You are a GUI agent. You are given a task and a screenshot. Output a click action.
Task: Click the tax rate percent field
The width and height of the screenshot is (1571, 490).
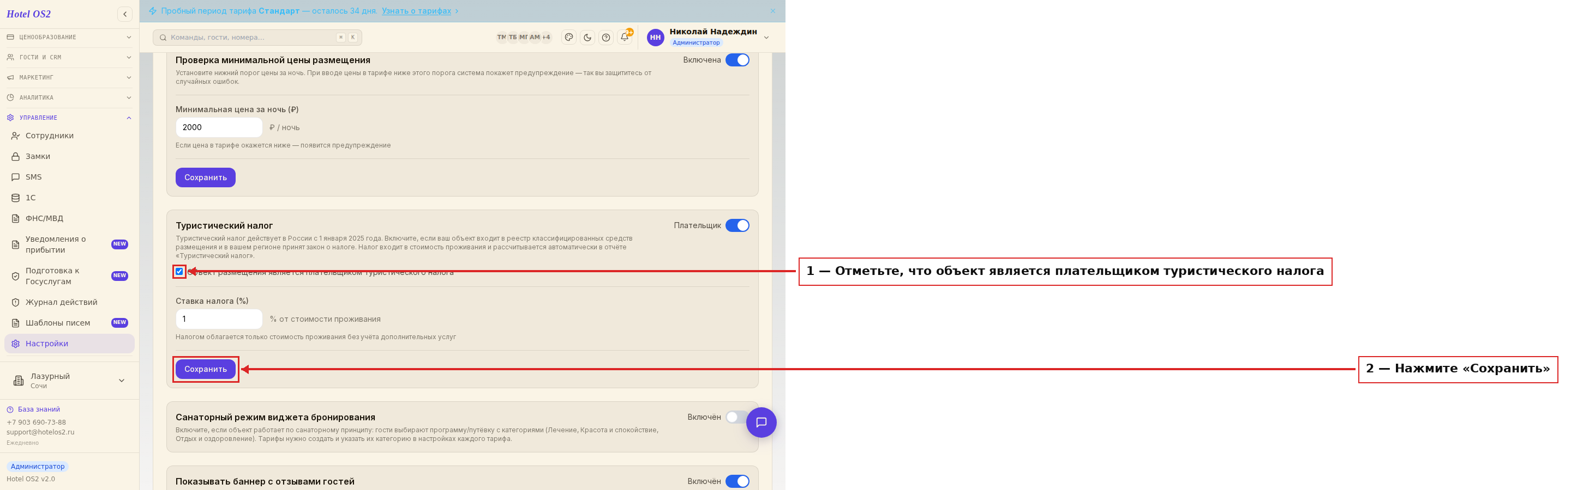click(219, 319)
